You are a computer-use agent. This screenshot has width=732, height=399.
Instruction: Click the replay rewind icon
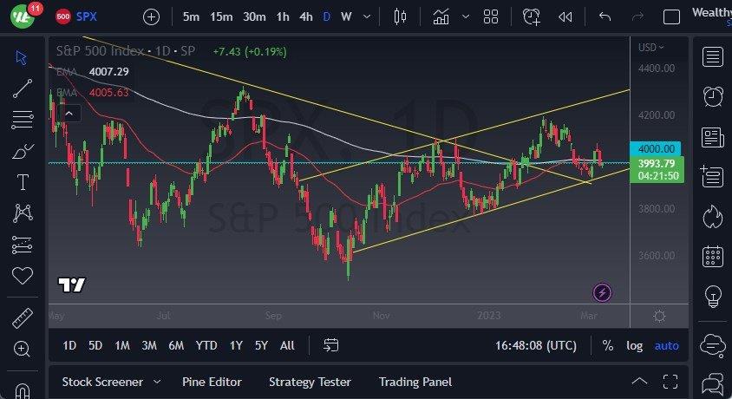(x=565, y=16)
